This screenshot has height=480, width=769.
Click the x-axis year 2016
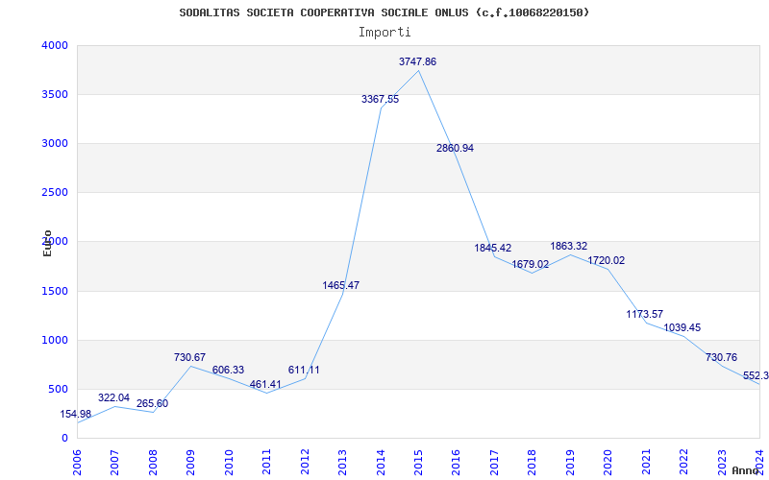coord(456,462)
